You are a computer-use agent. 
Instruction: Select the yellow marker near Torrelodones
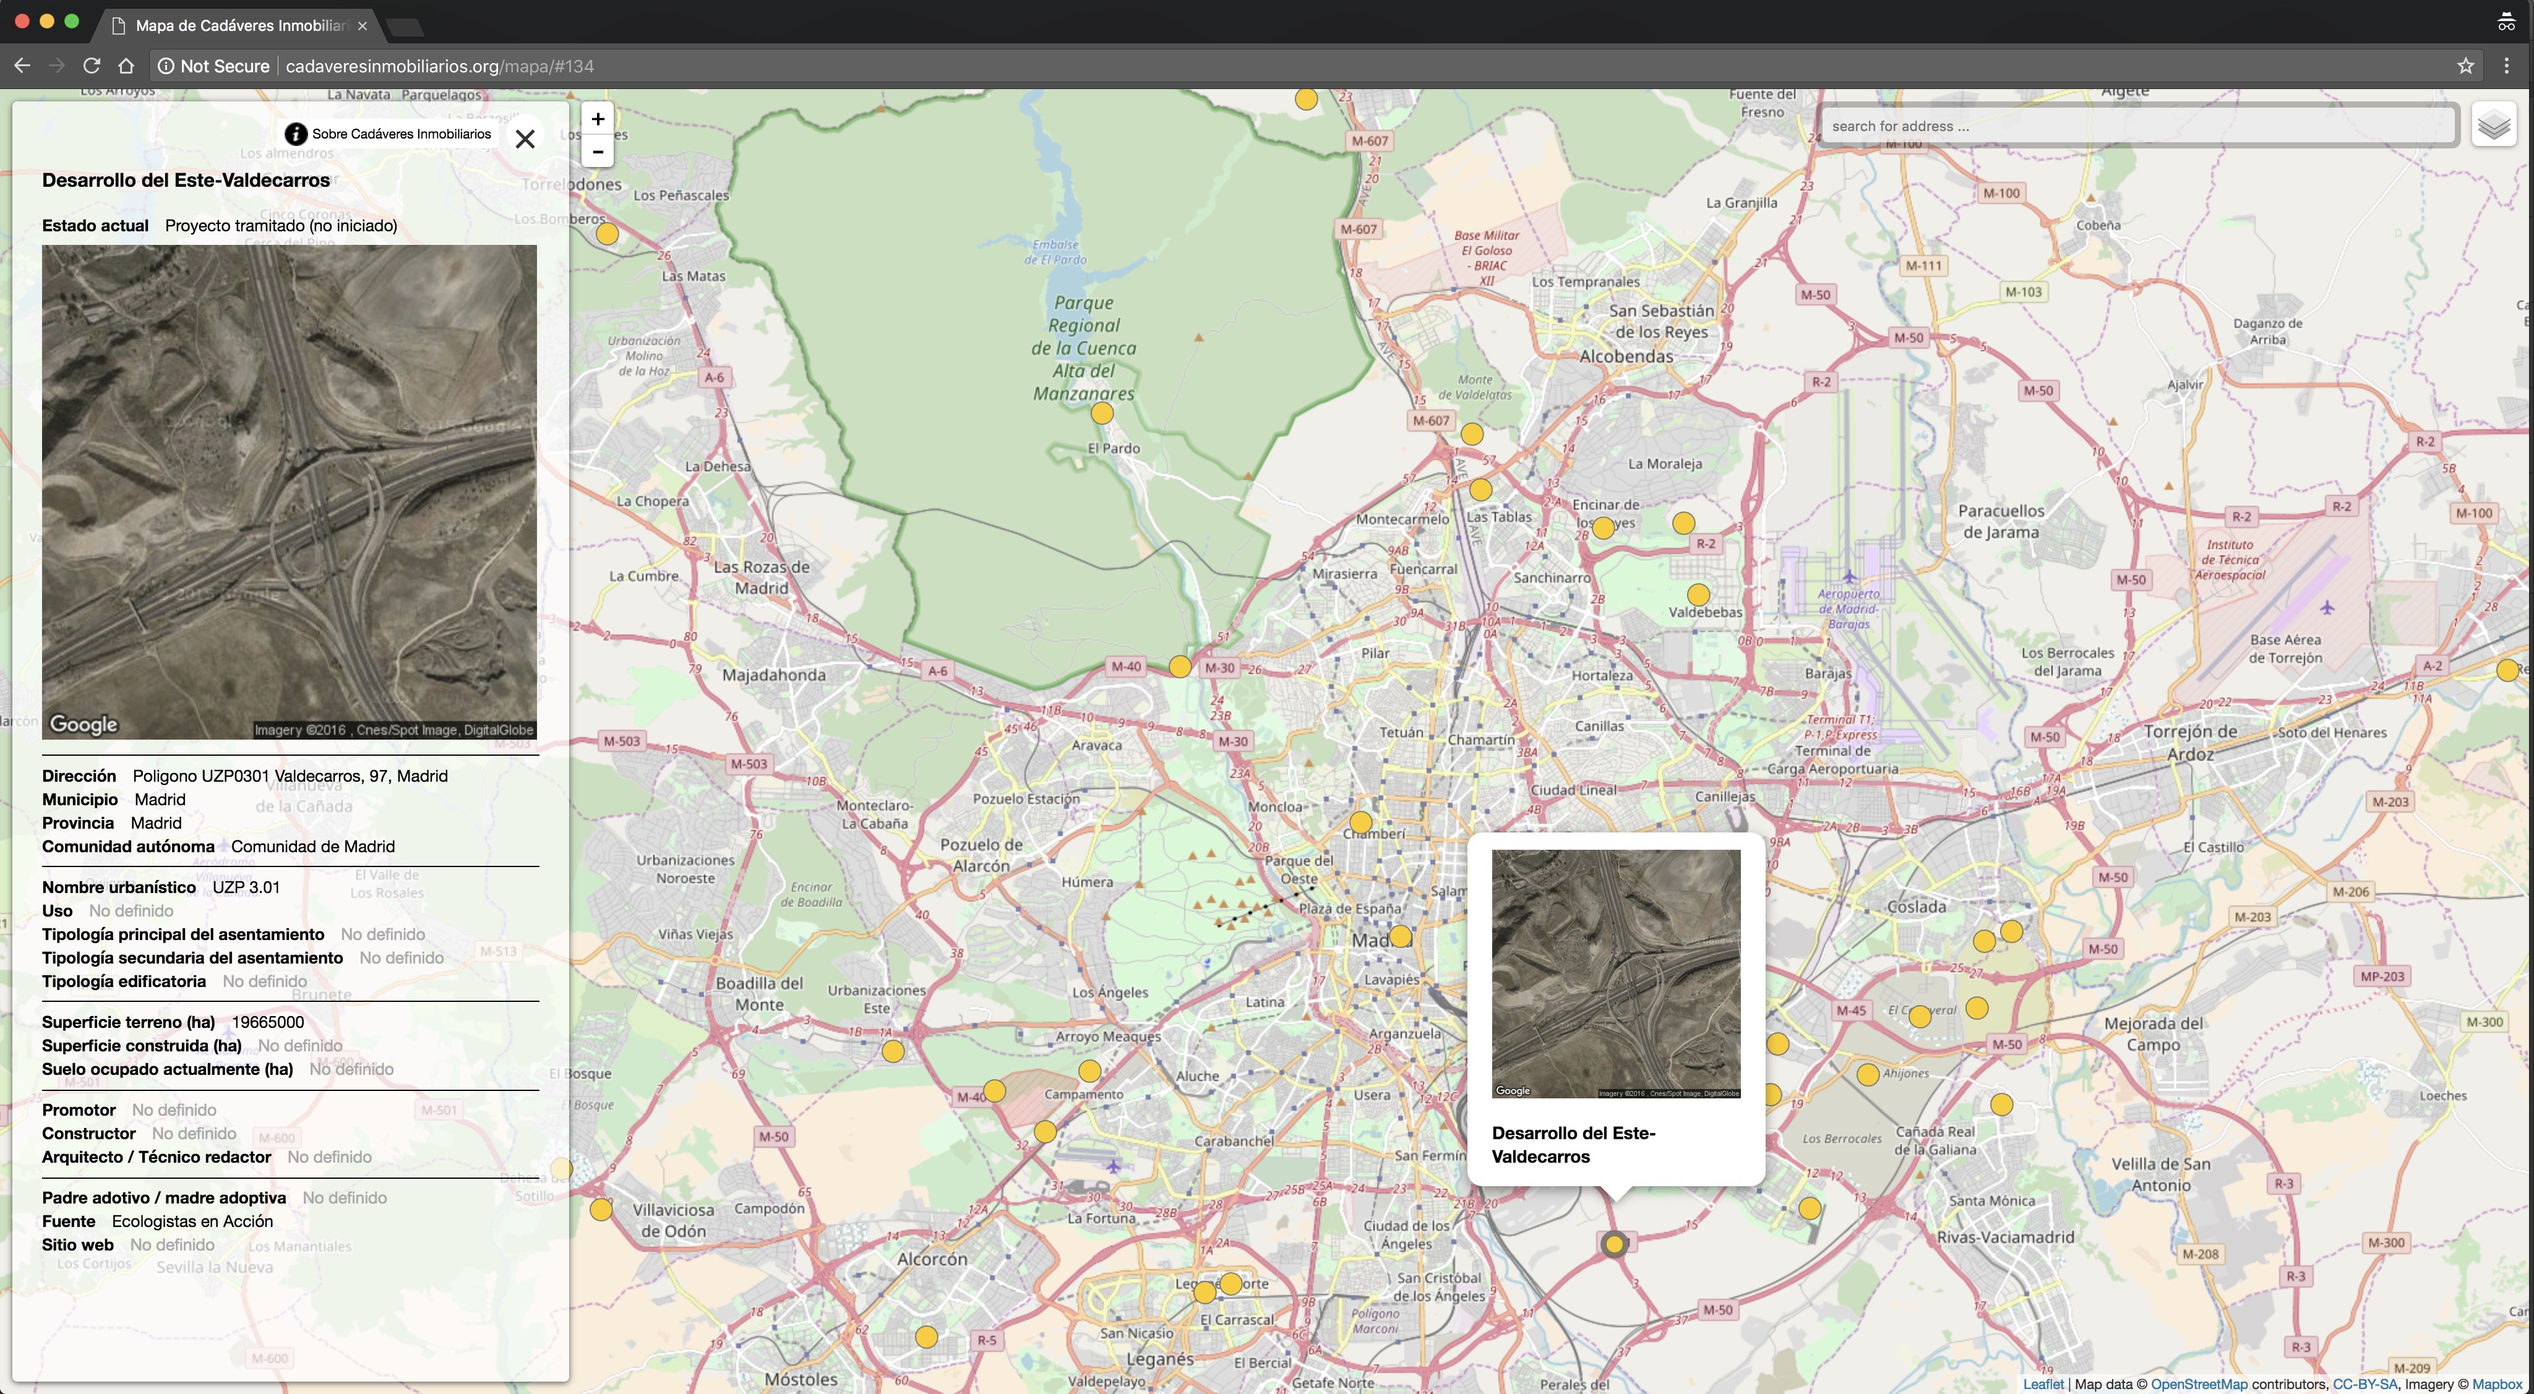coord(607,234)
